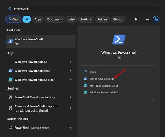Expand PowerShell Developer Settings chevron
Viewport: 165px width, 137px height.
(70, 97)
